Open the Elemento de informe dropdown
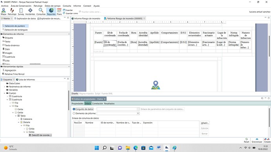The image size is (271, 152). click(138, 113)
